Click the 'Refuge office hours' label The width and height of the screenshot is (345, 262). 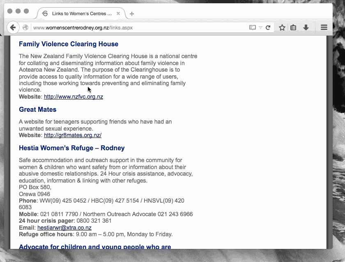46,235
